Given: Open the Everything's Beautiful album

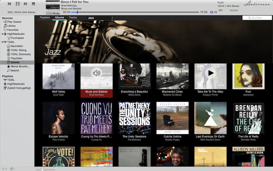Looking at the screenshot, I should pyautogui.click(x=134, y=76).
